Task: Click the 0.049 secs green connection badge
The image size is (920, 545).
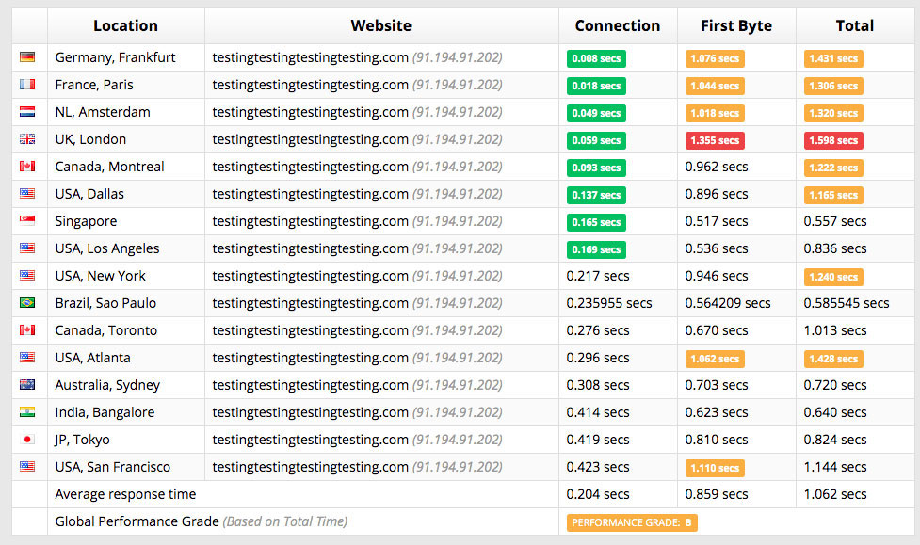Action: click(x=596, y=113)
